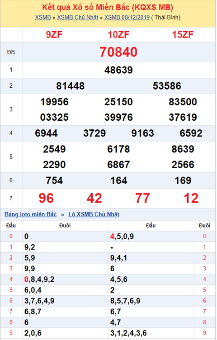Click the left Đuôi column header
Viewport: 217px width, 340px height.
(65, 226)
